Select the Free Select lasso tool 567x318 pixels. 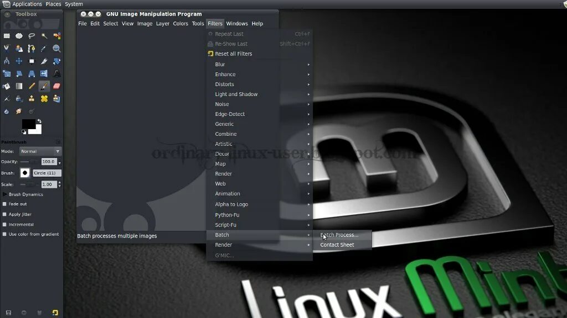tap(32, 36)
